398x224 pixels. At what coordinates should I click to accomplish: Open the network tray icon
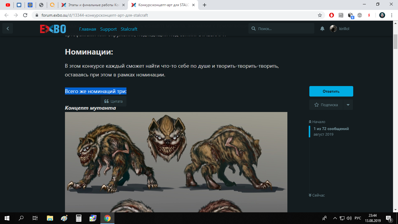click(342, 218)
